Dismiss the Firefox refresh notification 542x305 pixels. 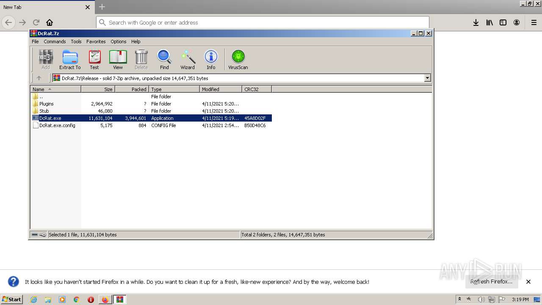pos(528,282)
